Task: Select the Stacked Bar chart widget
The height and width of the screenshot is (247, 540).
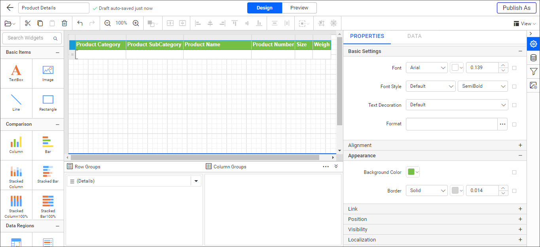Action: 48,175
